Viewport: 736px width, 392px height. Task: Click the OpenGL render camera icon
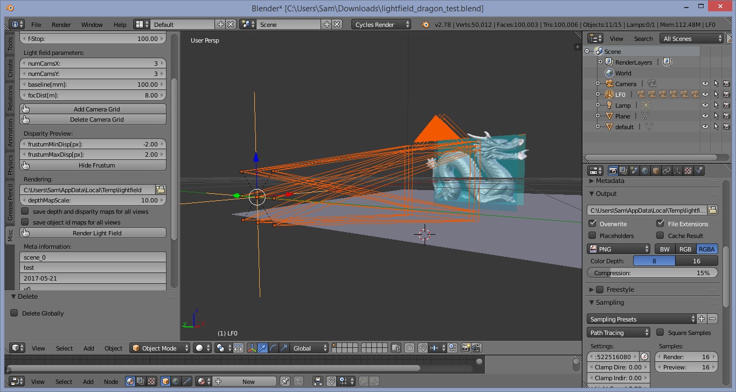click(x=466, y=348)
